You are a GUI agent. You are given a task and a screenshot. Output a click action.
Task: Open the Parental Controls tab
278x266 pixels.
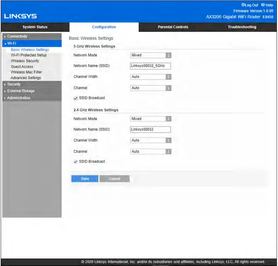(173, 27)
